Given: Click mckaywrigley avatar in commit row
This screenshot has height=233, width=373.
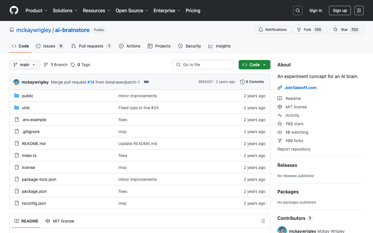Looking at the screenshot, I should pos(16,82).
